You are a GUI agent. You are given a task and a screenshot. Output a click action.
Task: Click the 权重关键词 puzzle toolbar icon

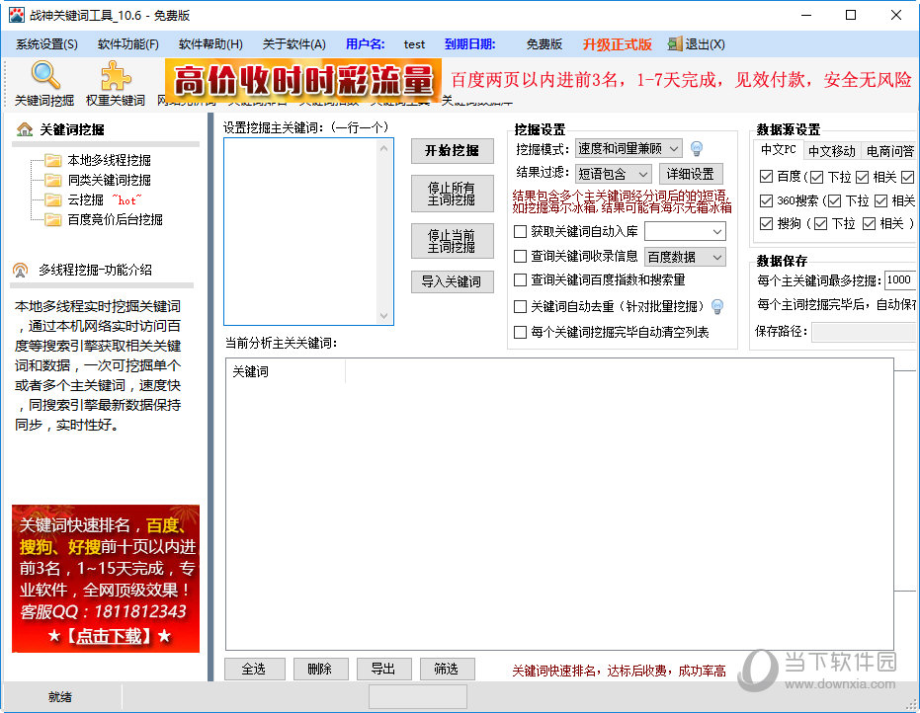pos(116,77)
